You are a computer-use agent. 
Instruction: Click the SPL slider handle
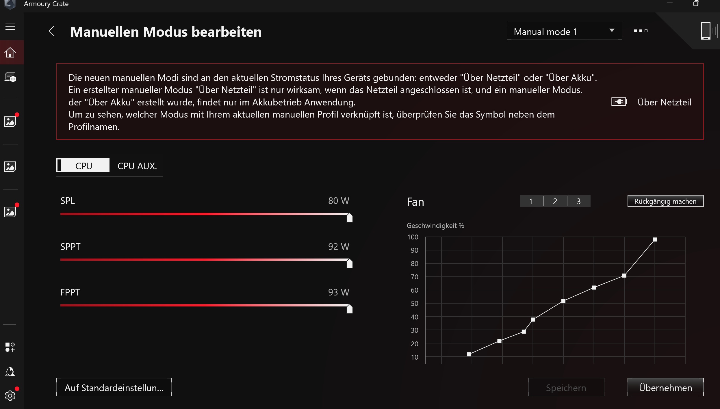pos(349,217)
